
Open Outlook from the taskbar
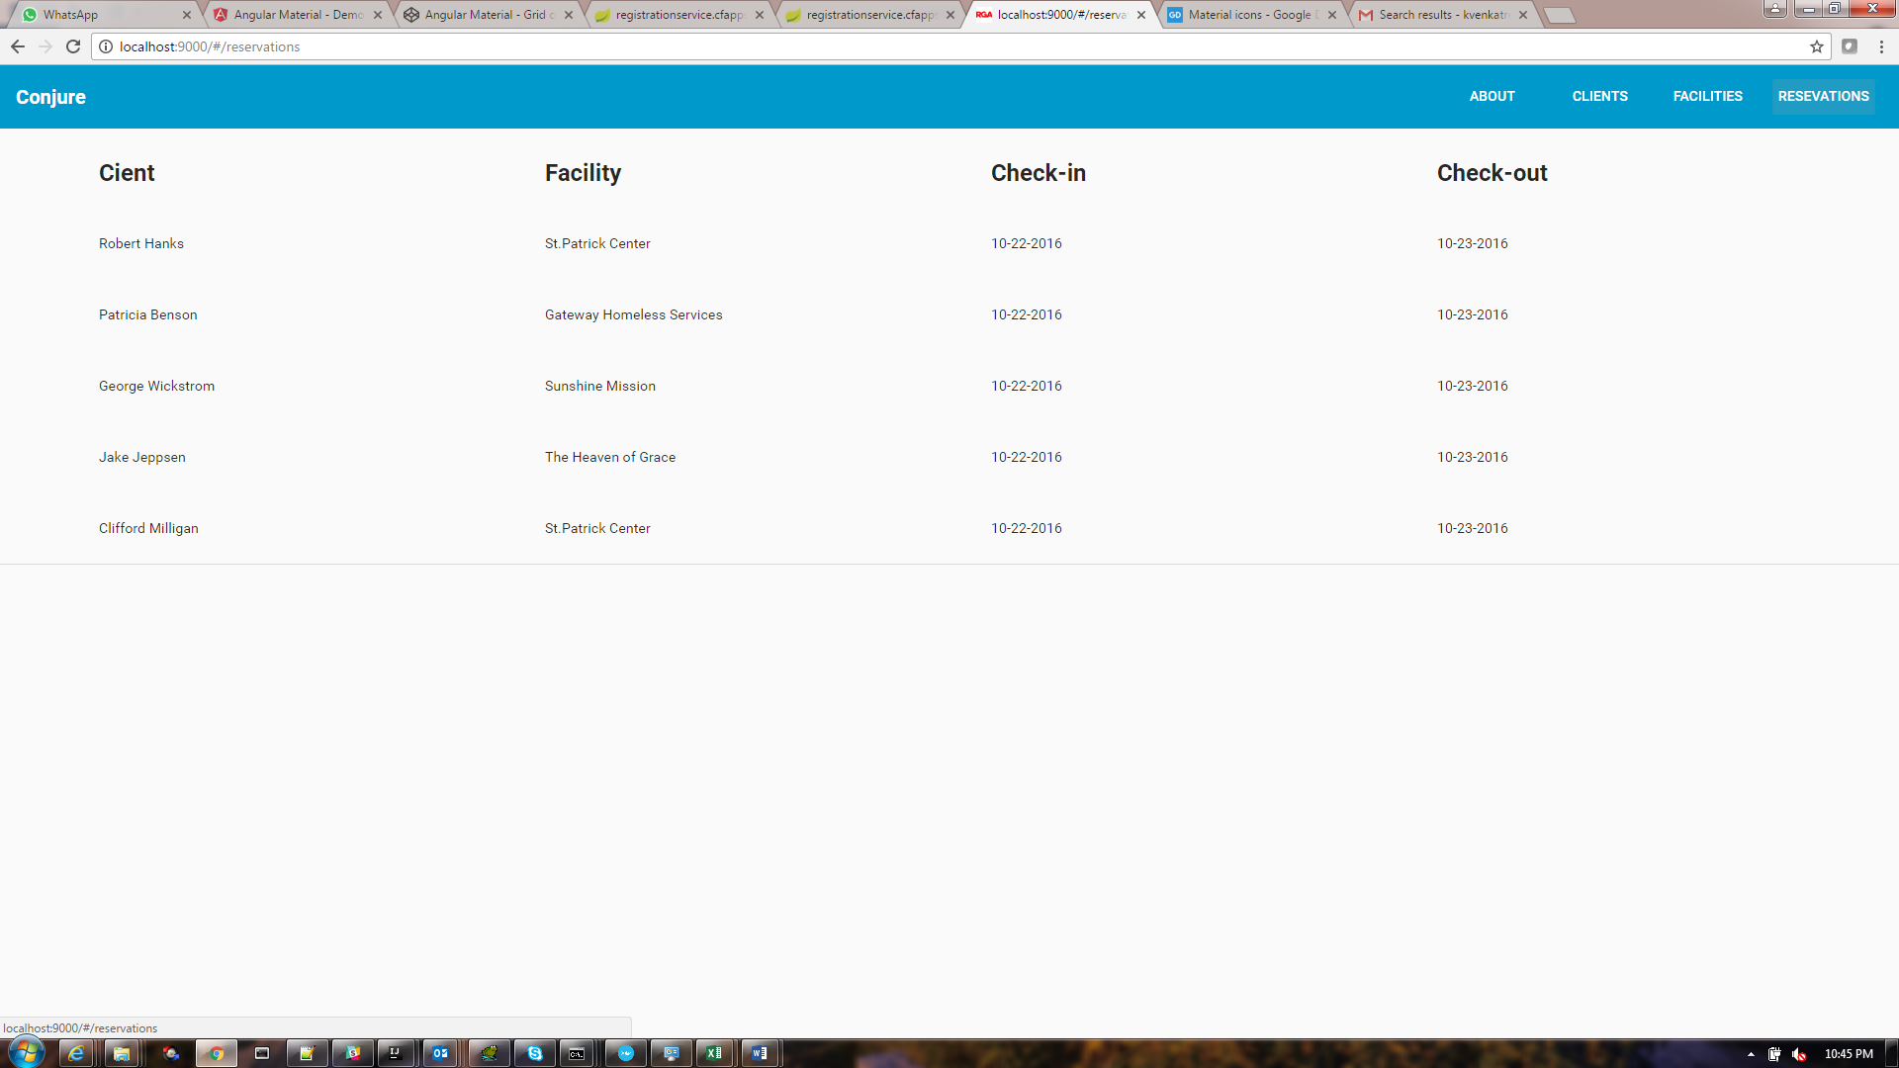click(440, 1053)
